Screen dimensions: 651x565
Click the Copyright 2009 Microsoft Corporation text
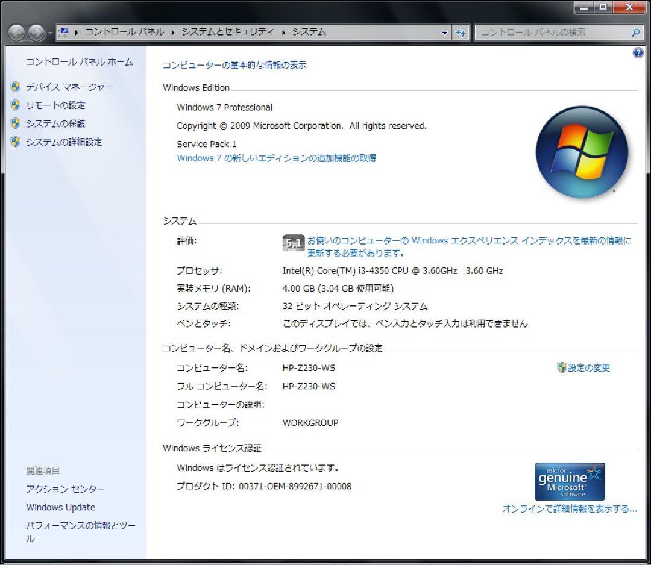(x=301, y=126)
